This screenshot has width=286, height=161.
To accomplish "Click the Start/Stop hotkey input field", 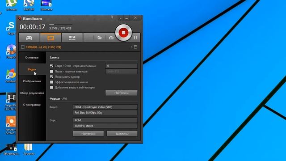I will [x=122, y=66].
